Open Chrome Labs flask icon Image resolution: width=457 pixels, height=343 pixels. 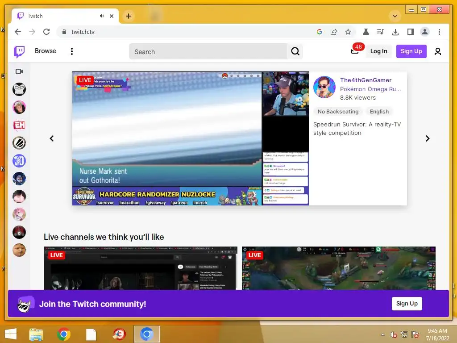366,32
